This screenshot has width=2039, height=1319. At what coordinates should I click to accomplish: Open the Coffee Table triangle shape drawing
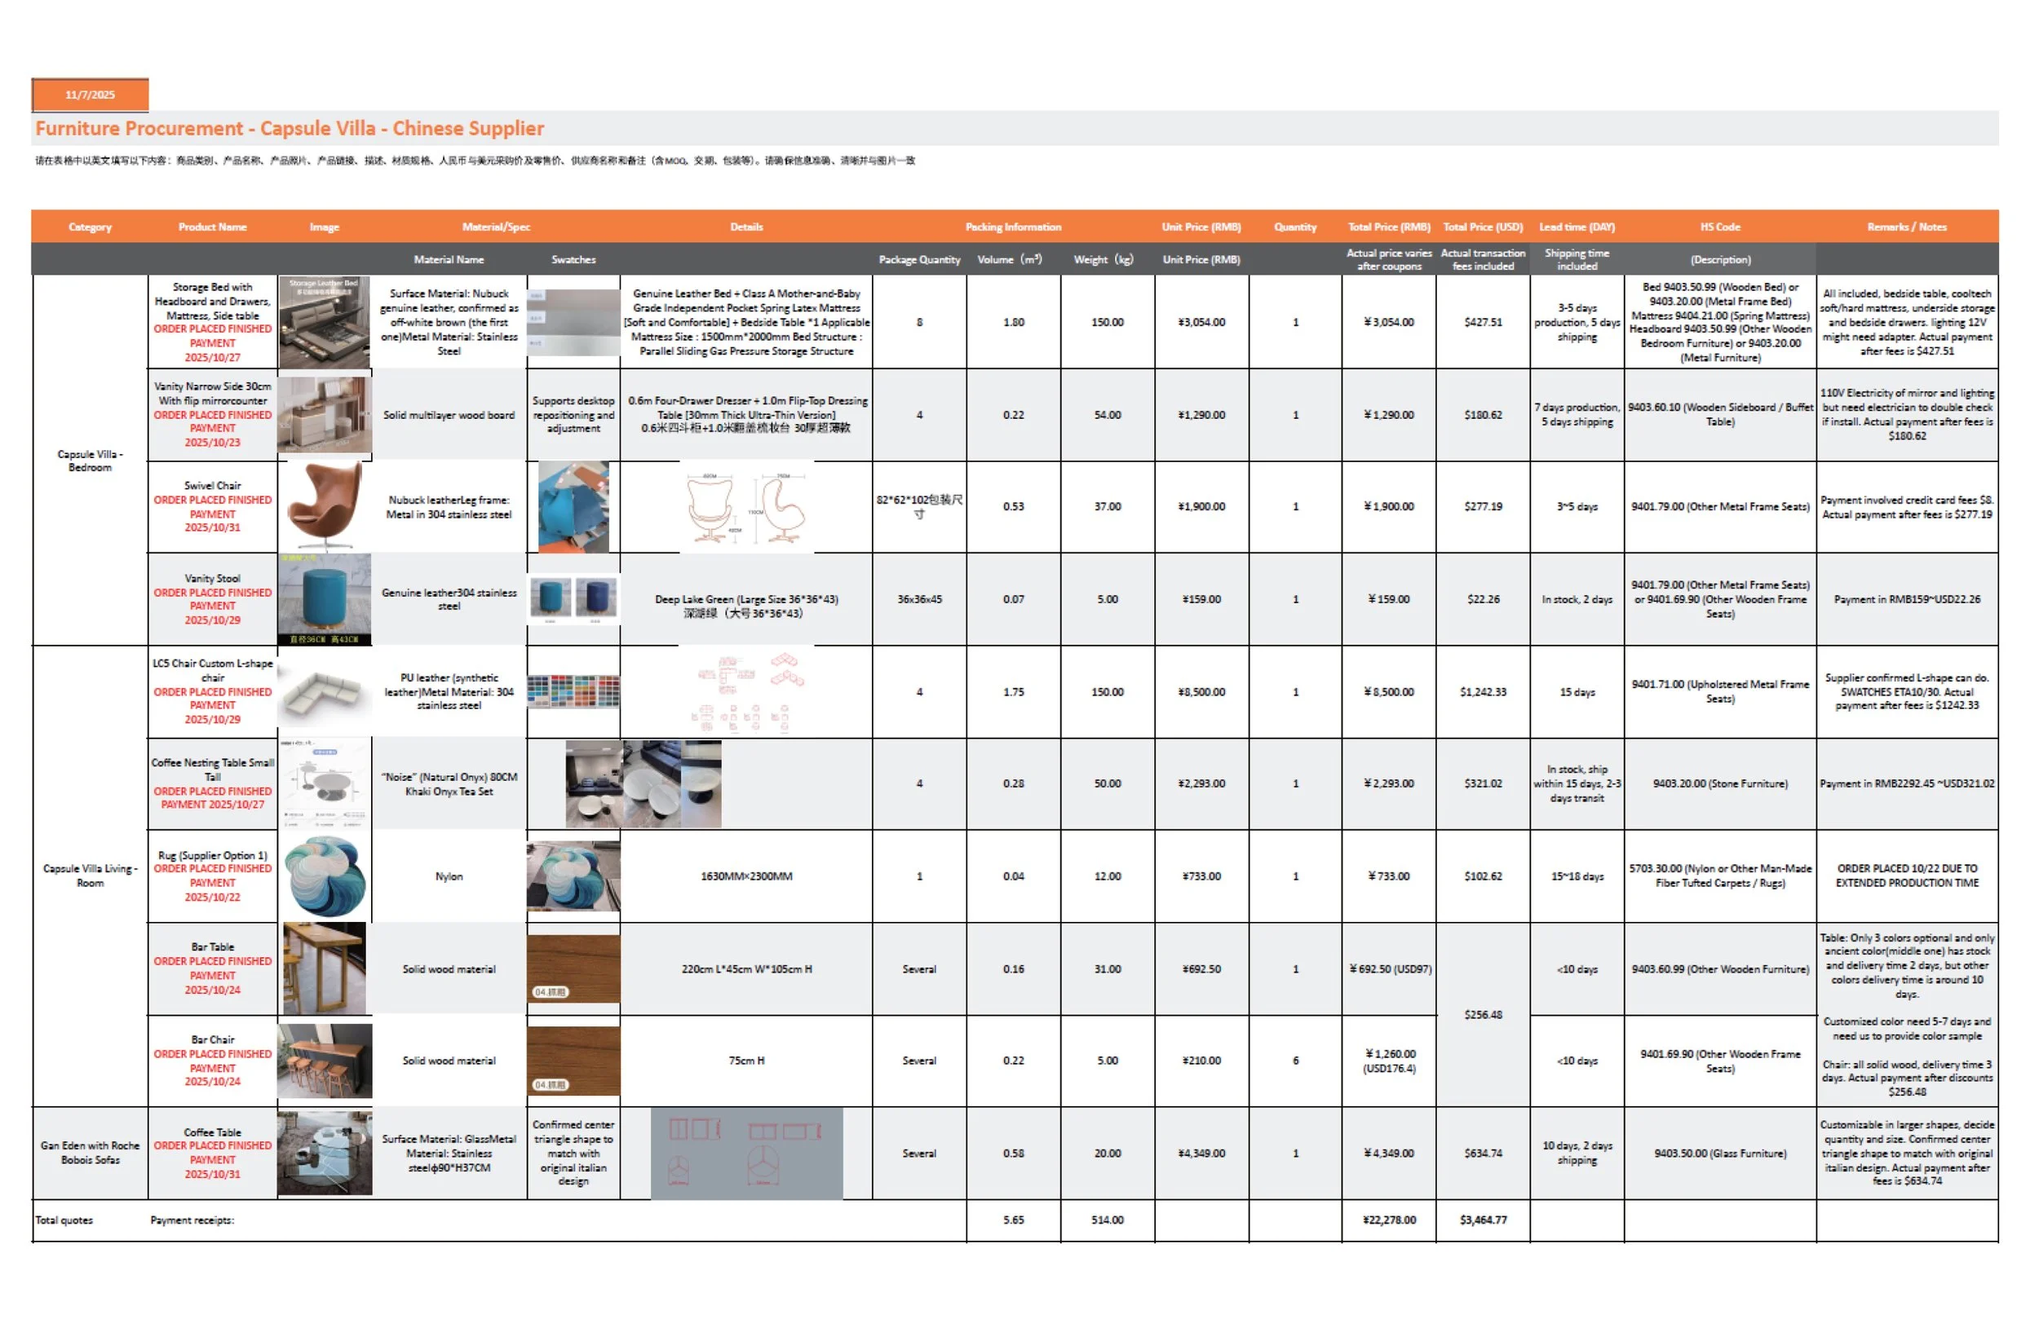pos(746,1153)
